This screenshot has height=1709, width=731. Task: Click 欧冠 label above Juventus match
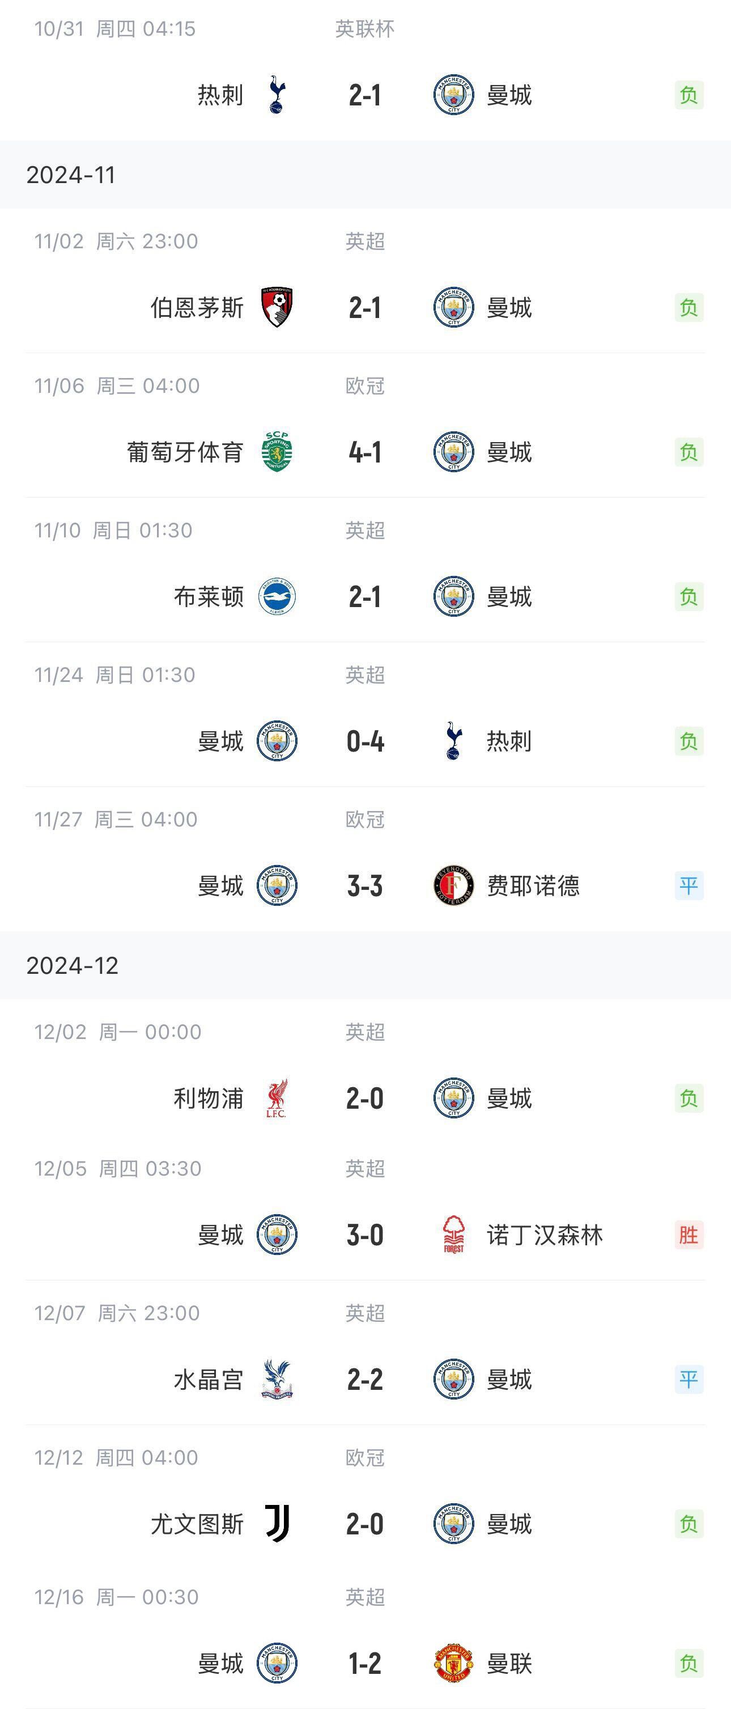pyautogui.click(x=365, y=1457)
